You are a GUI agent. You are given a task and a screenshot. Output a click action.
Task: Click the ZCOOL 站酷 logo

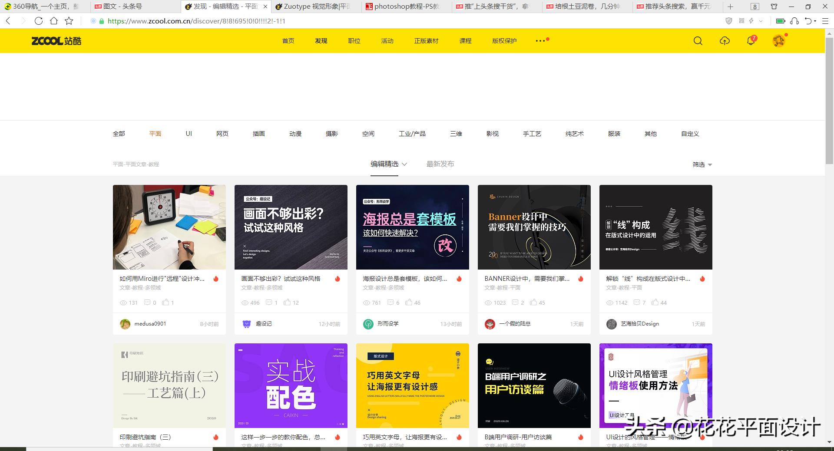56,41
